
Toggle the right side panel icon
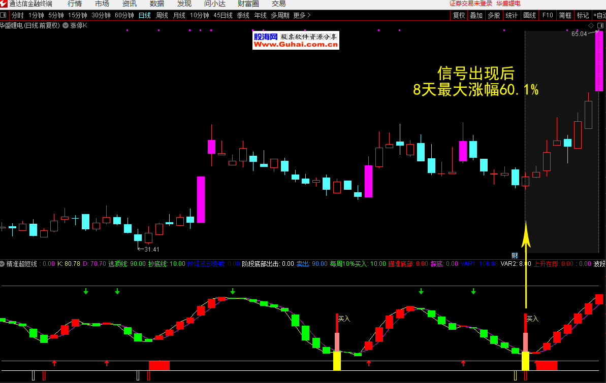click(601, 25)
